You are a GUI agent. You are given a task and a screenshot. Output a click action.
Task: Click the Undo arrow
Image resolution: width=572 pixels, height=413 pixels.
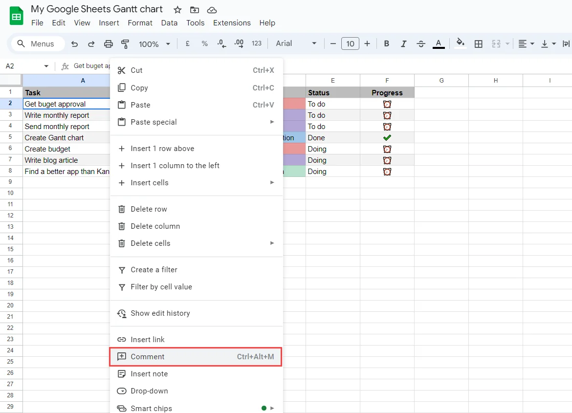coord(74,44)
